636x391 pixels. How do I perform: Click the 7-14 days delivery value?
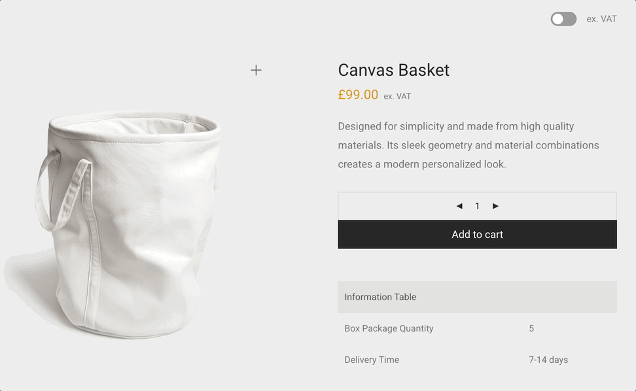click(549, 360)
